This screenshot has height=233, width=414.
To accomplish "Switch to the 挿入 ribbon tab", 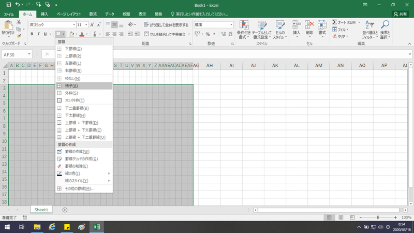I will tap(45, 14).
